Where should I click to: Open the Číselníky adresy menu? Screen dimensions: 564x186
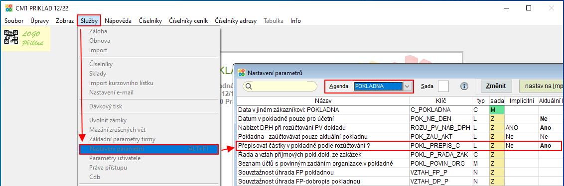pos(236,21)
